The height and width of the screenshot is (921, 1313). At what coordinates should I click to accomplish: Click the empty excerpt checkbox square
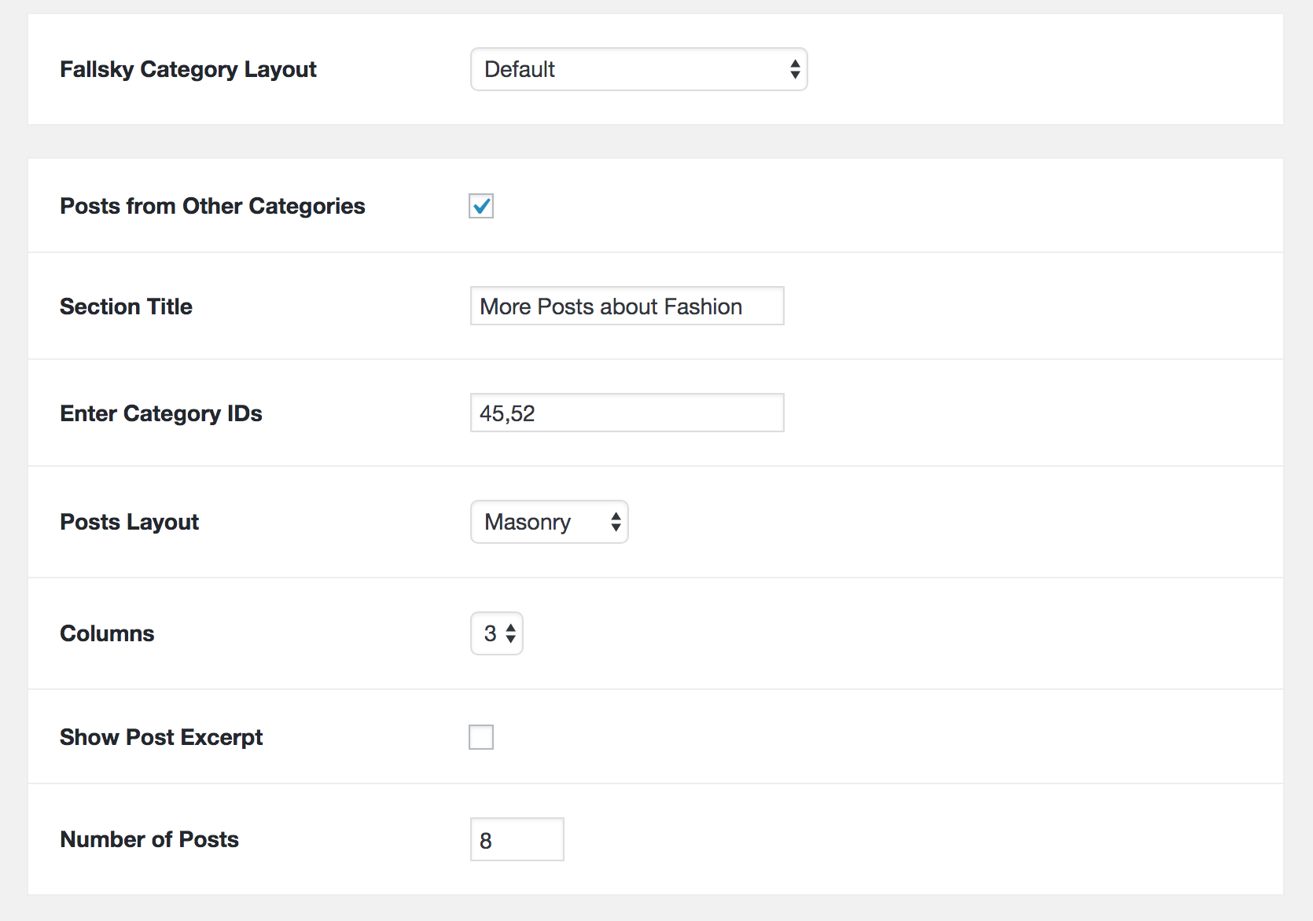[x=480, y=737]
